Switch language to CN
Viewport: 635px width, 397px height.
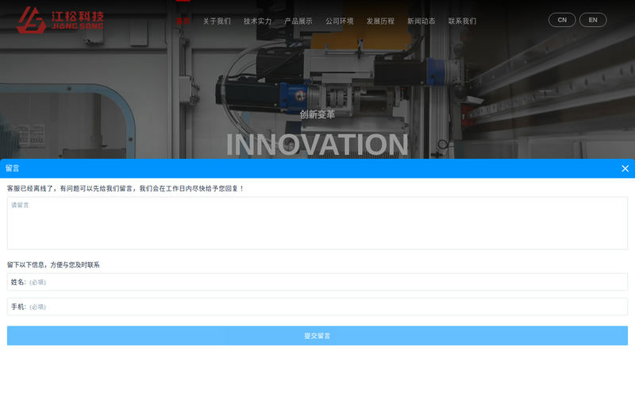(x=562, y=20)
